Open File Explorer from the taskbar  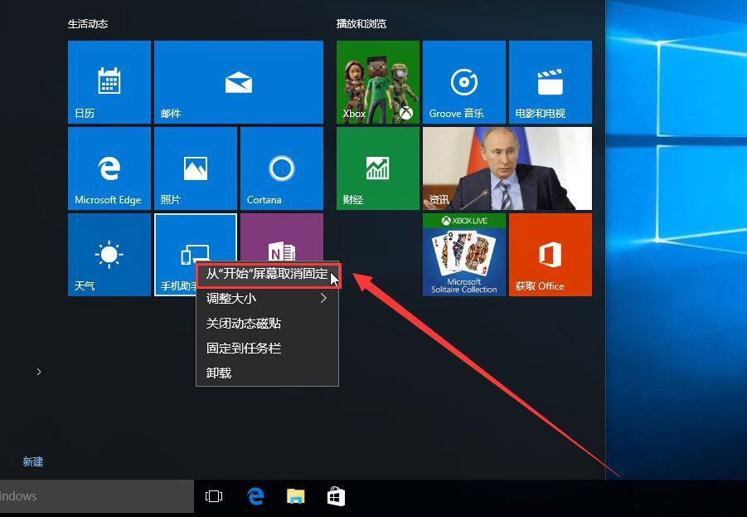[296, 496]
